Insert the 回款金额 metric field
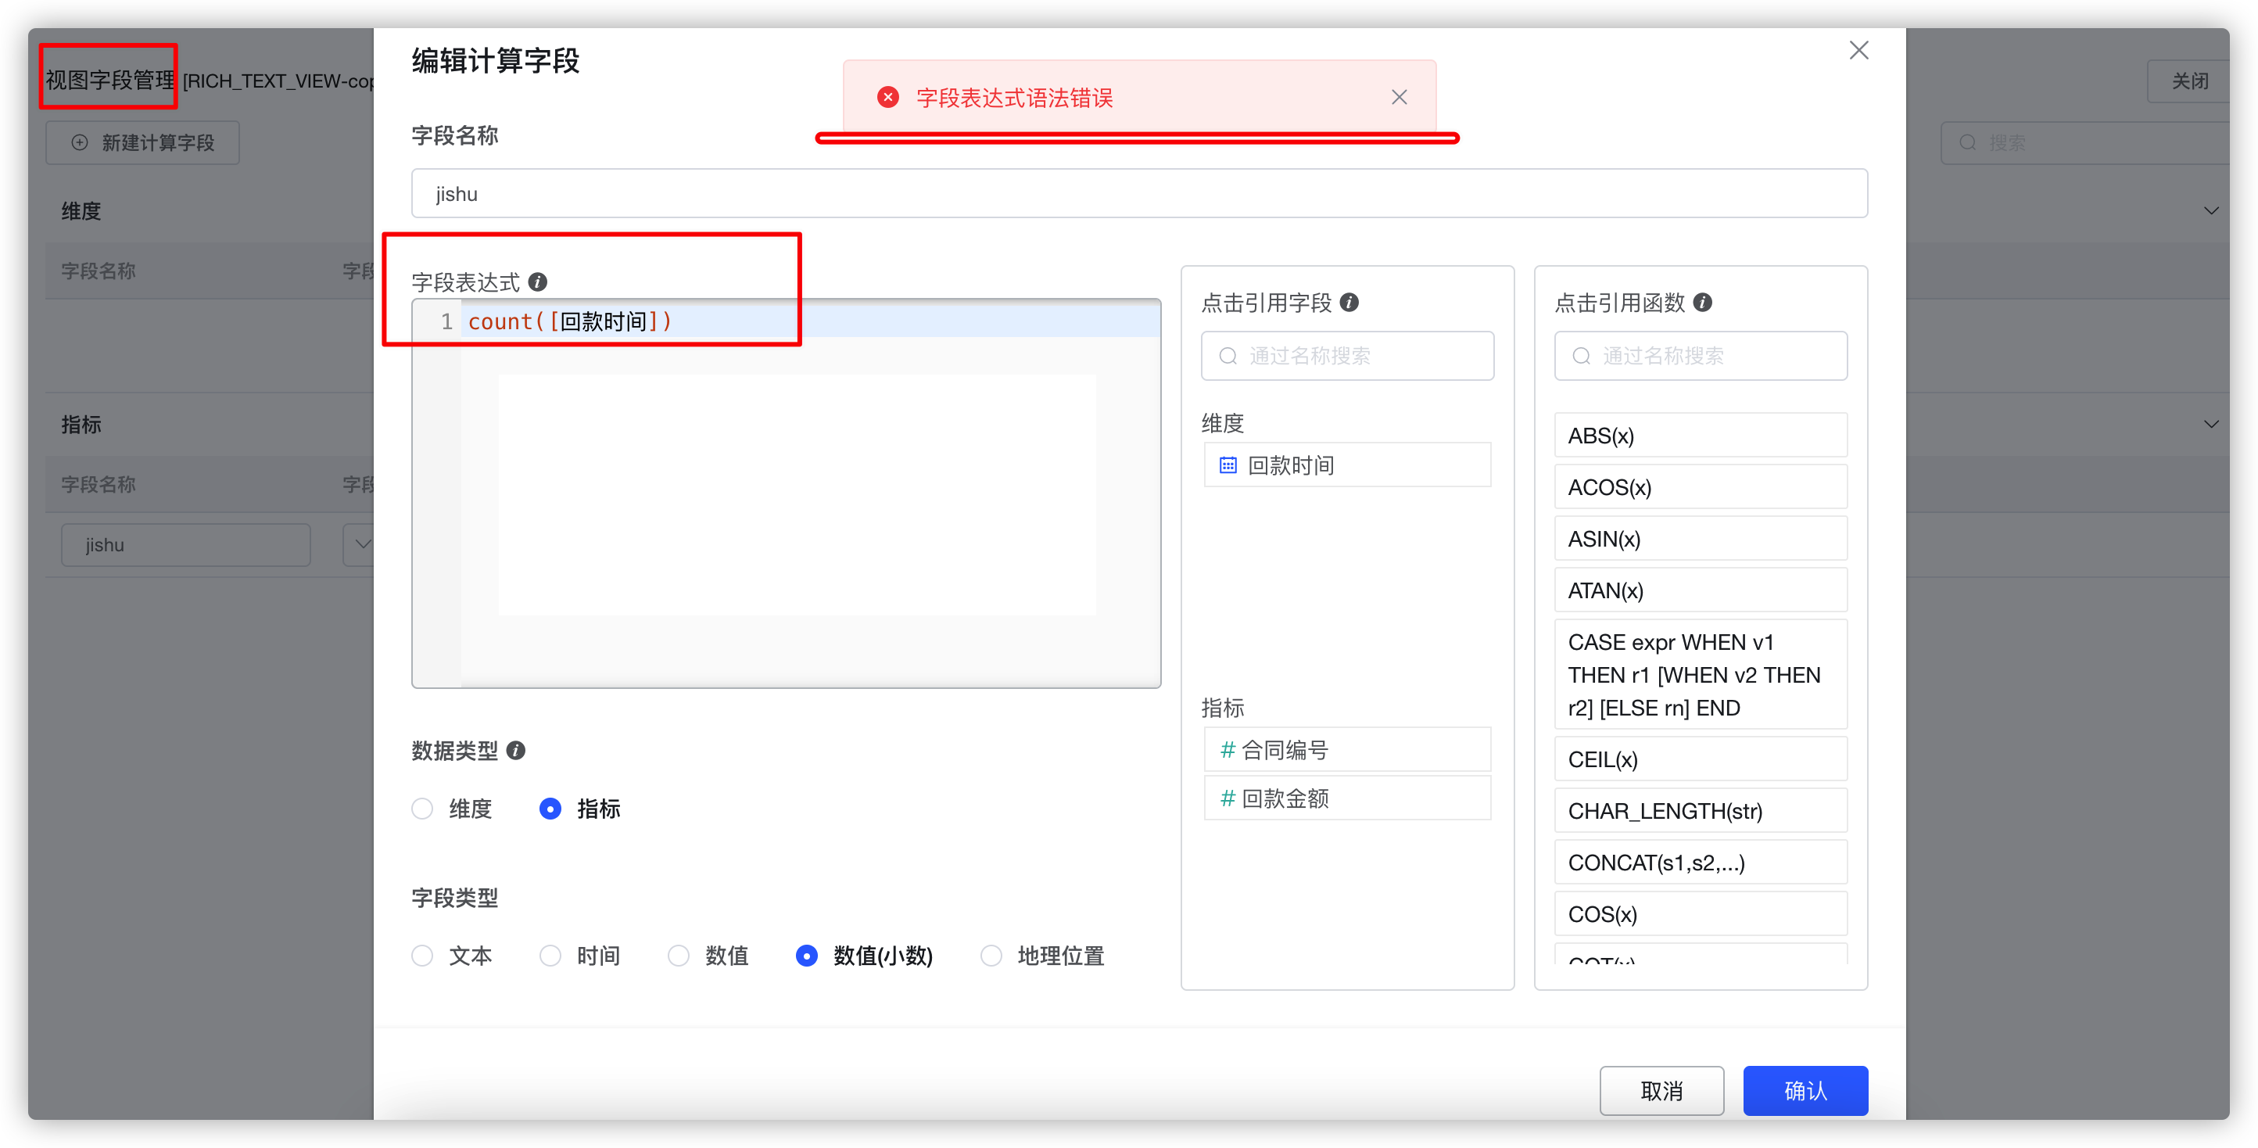The image size is (2258, 1148). click(1347, 798)
